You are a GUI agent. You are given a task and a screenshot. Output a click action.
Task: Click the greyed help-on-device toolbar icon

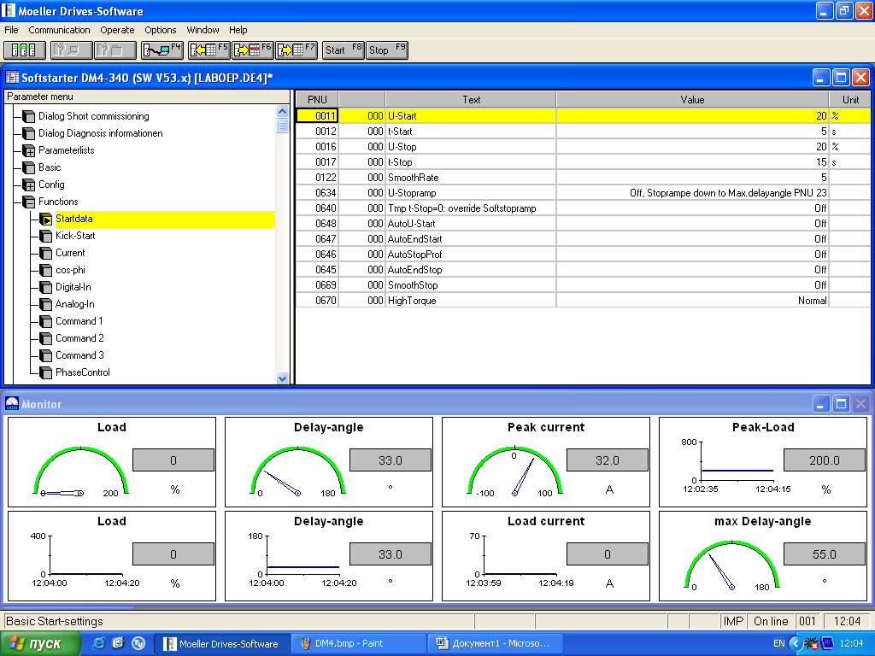[70, 50]
